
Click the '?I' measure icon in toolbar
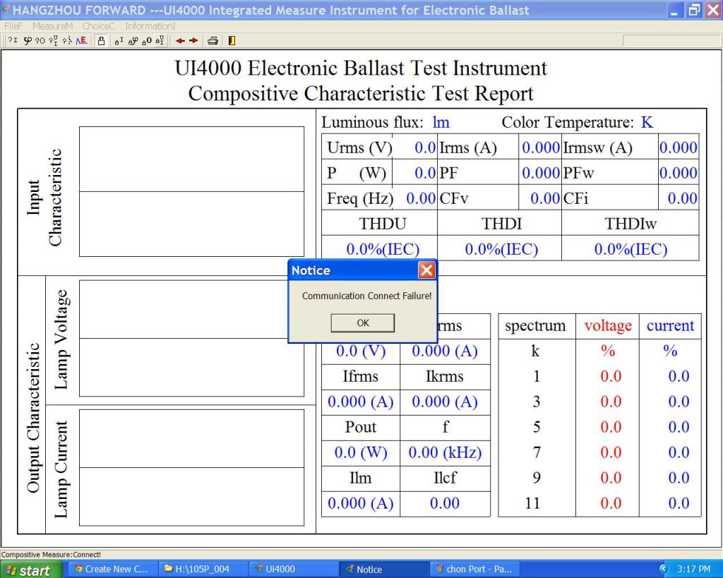point(13,41)
